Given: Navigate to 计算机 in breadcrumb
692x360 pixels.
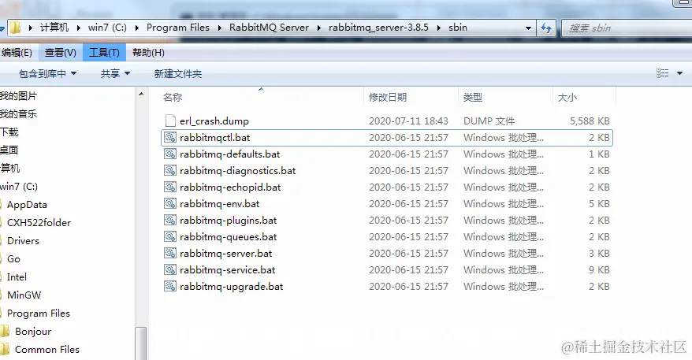Looking at the screenshot, I should coord(54,28).
